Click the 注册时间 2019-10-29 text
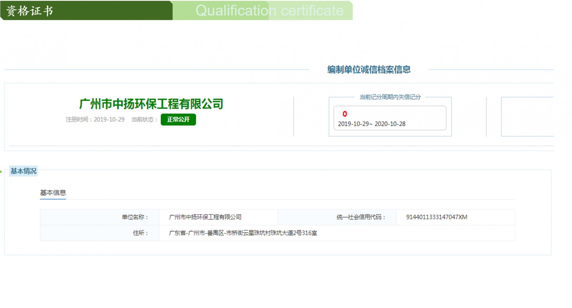This screenshot has width=572, height=308. 95,120
